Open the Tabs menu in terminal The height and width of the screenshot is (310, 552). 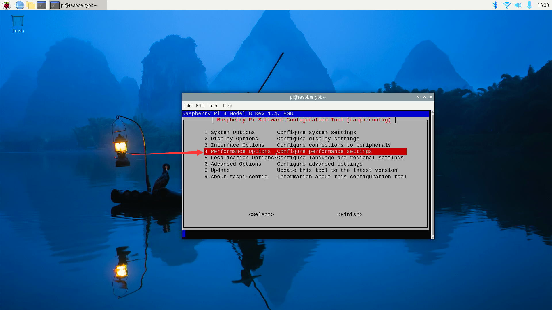click(x=213, y=106)
